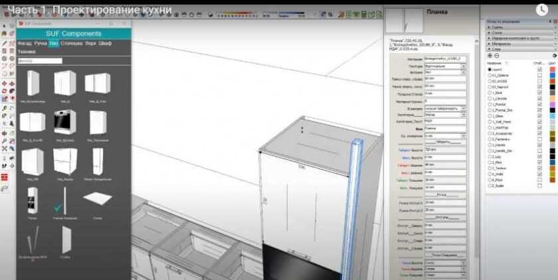
Task: Click the remove layer minus icon
Action: 496,56
